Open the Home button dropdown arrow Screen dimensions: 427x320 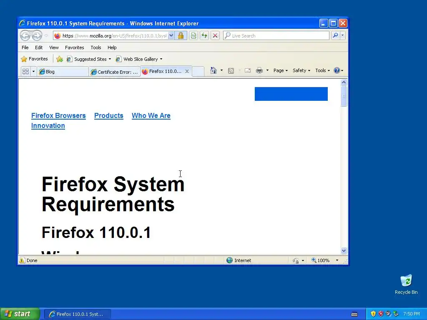221,70
